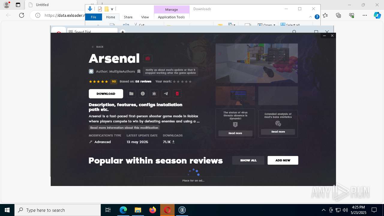Open the large Arsenal gameplay screenshot
The width and height of the screenshot is (384, 216).
pos(257,63)
